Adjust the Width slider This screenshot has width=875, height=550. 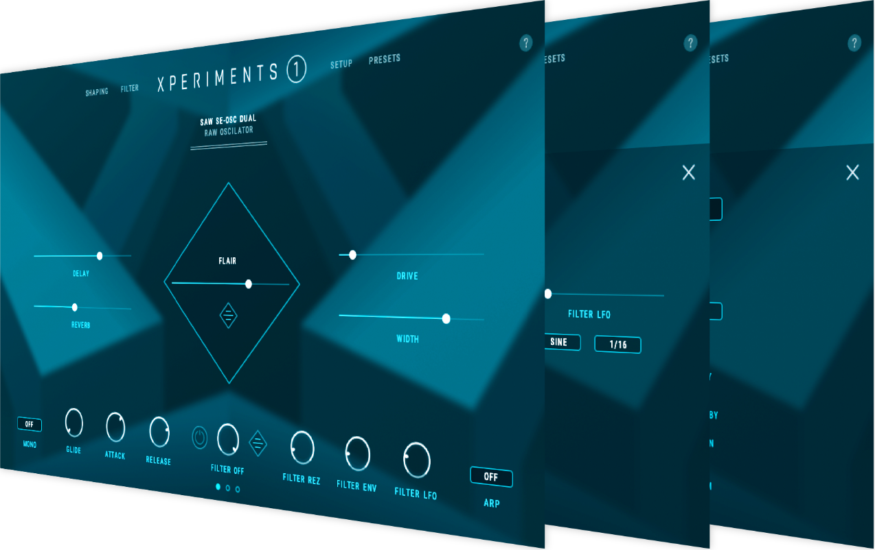coord(411,318)
